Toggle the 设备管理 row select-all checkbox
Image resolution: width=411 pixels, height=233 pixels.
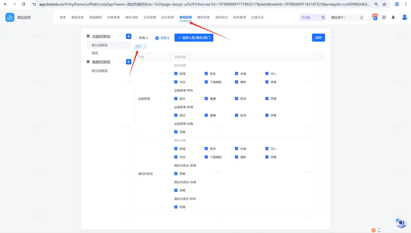319,99
